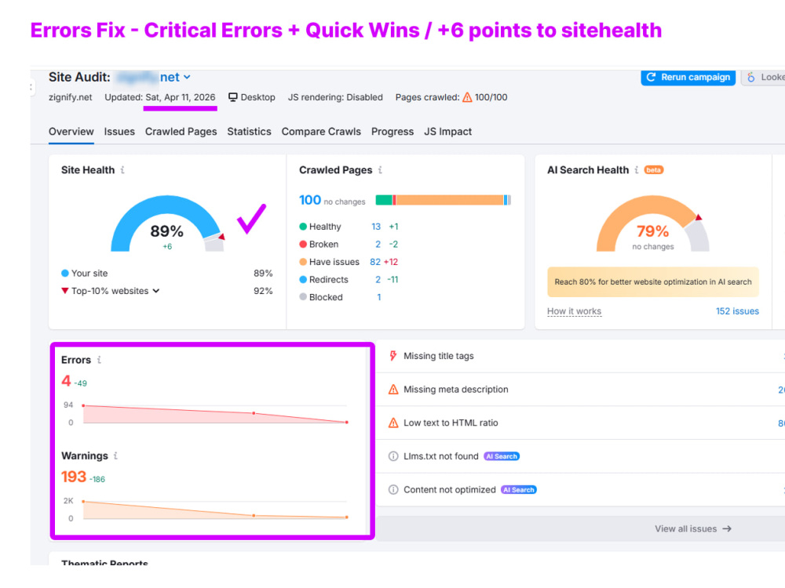Viewport: 785px width, 588px height.
Task: Click the blue Your site legend dot
Action: [64, 273]
